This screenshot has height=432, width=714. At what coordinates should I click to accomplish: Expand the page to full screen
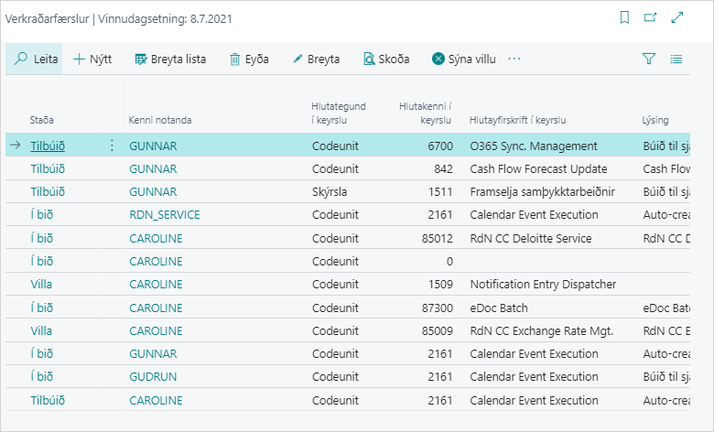pos(677,17)
